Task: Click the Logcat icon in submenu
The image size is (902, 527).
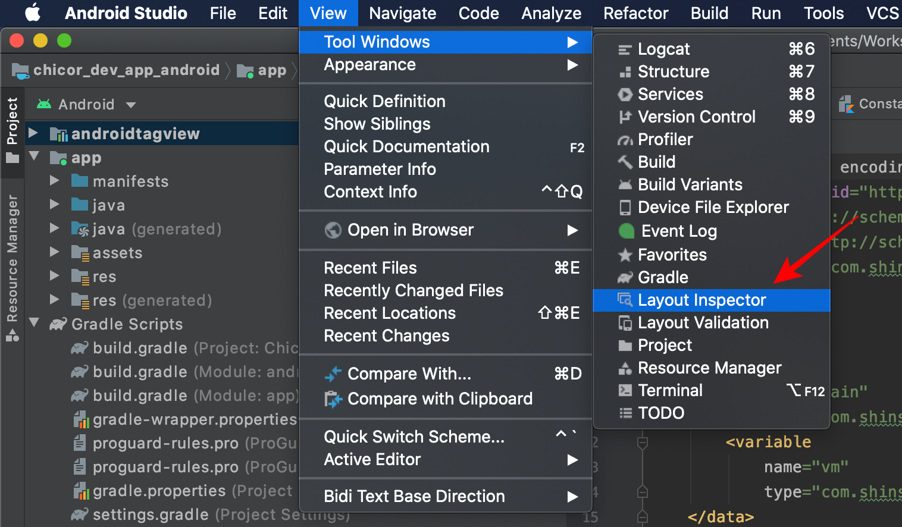Action: 625,49
